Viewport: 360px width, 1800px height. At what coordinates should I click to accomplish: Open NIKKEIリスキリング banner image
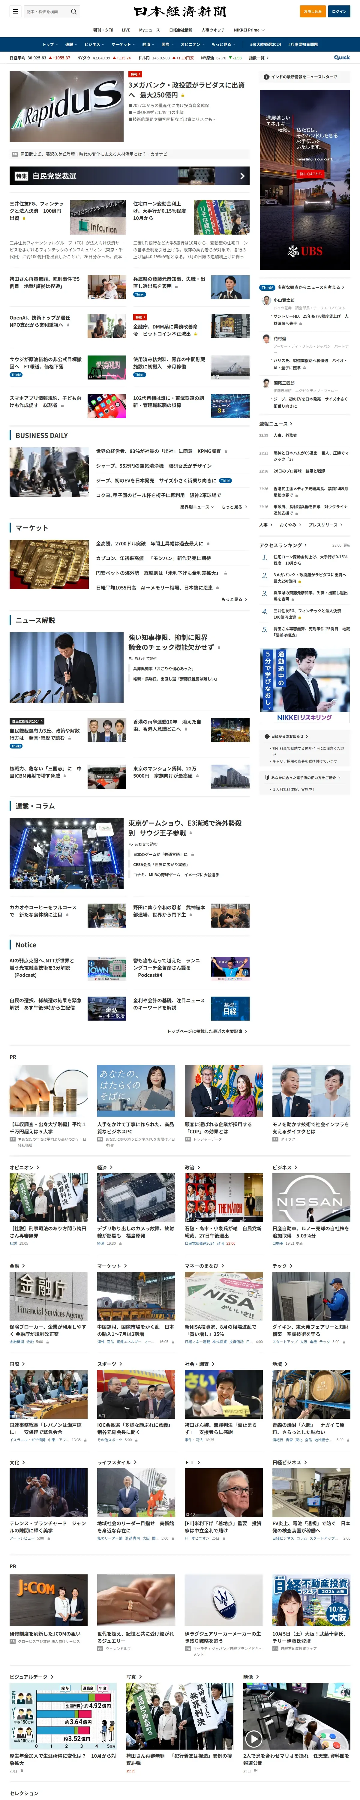pos(305,685)
